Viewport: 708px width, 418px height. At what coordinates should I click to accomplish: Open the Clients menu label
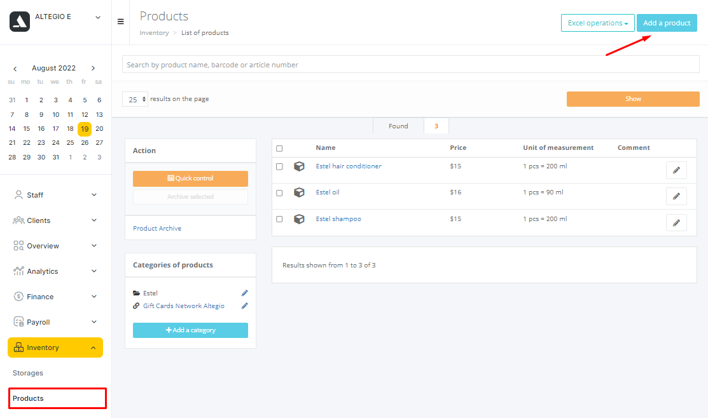pyautogui.click(x=38, y=220)
